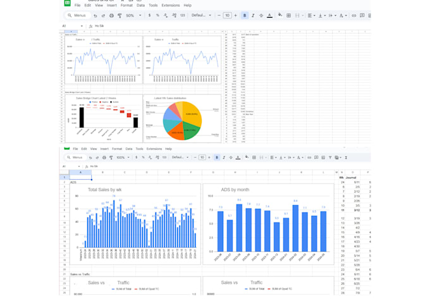Select the Total Sales by wk chart
Screen dimensions: 430x305
coord(135,224)
